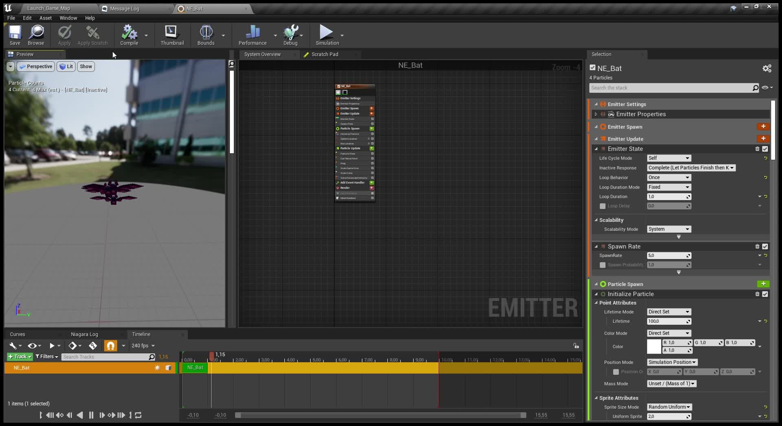The width and height of the screenshot is (782, 426).
Task: Open the Simulation toolbar button
Action: pos(327,35)
